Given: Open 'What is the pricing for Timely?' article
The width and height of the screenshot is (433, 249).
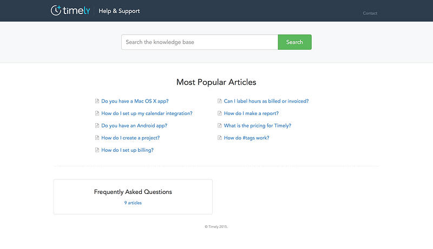Looking at the screenshot, I should (x=258, y=126).
